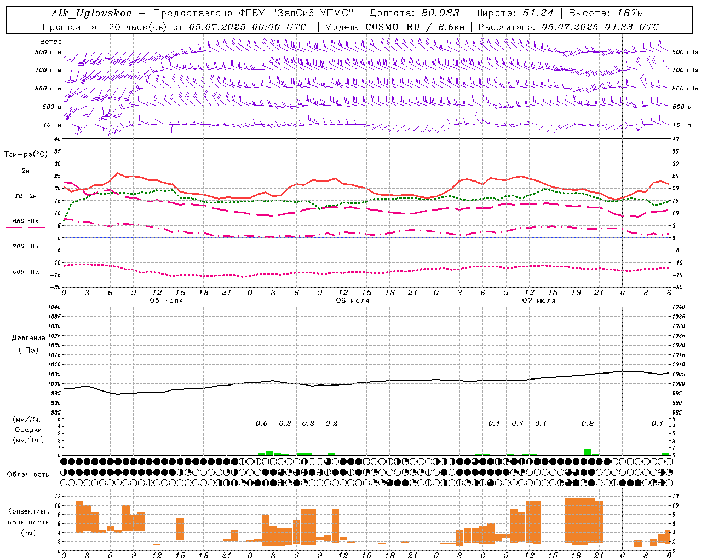
Task: Click the "07 июля" date label
Action: point(539,300)
